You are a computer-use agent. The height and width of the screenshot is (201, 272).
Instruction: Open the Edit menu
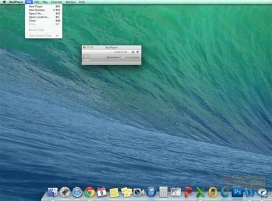coord(37,2)
